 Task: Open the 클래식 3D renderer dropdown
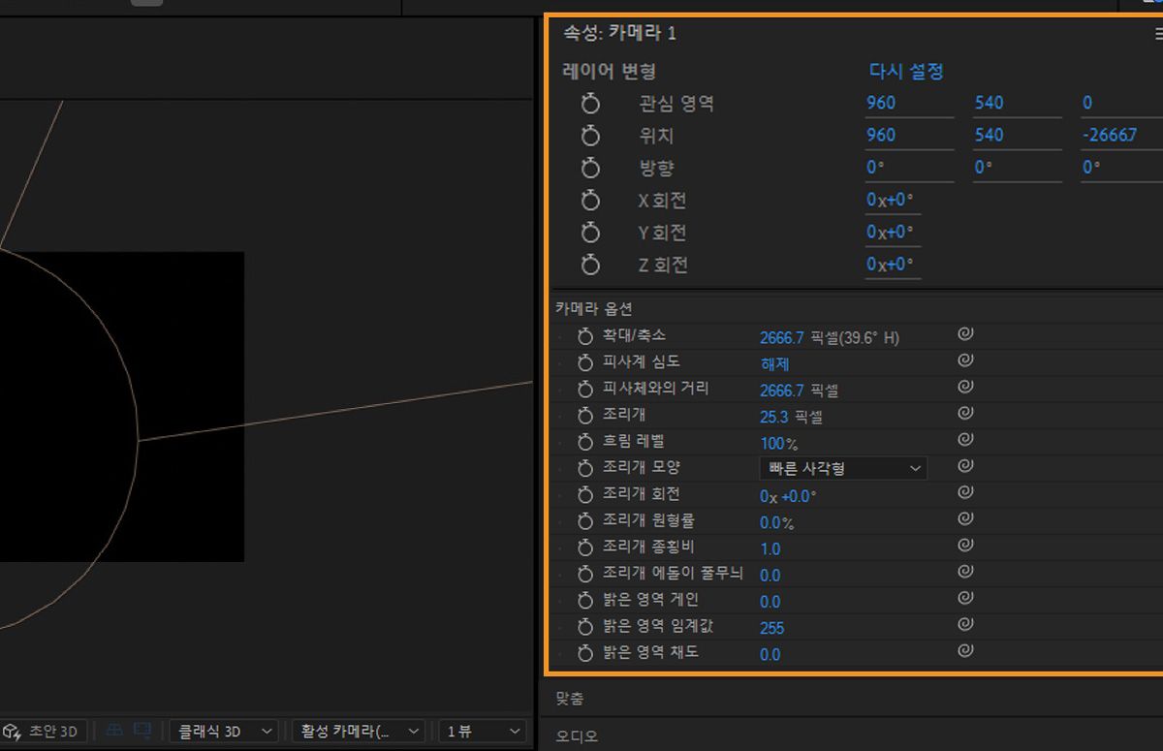tap(223, 731)
